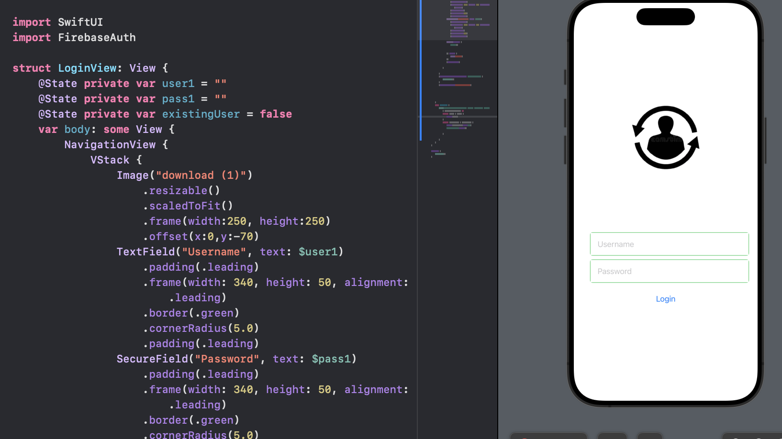Click the "false" keyword value

pyautogui.click(x=276, y=114)
